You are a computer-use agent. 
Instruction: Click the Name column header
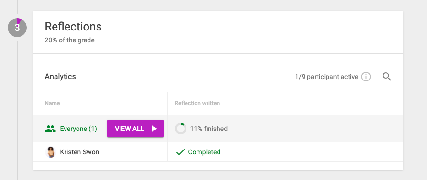pos(52,103)
